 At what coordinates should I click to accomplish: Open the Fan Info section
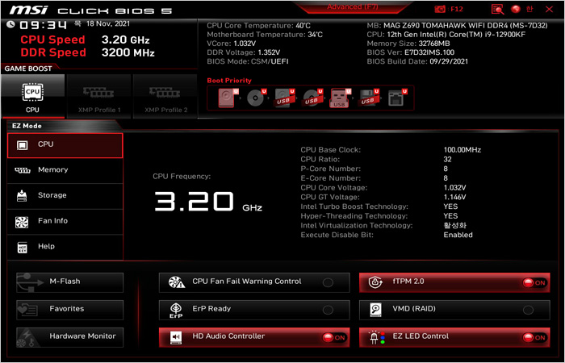coord(65,222)
